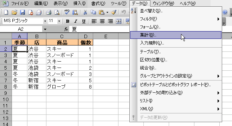Open the font size dropdown arrow
Viewport: 232px width, 126px height.
pyautogui.click(x=59, y=21)
